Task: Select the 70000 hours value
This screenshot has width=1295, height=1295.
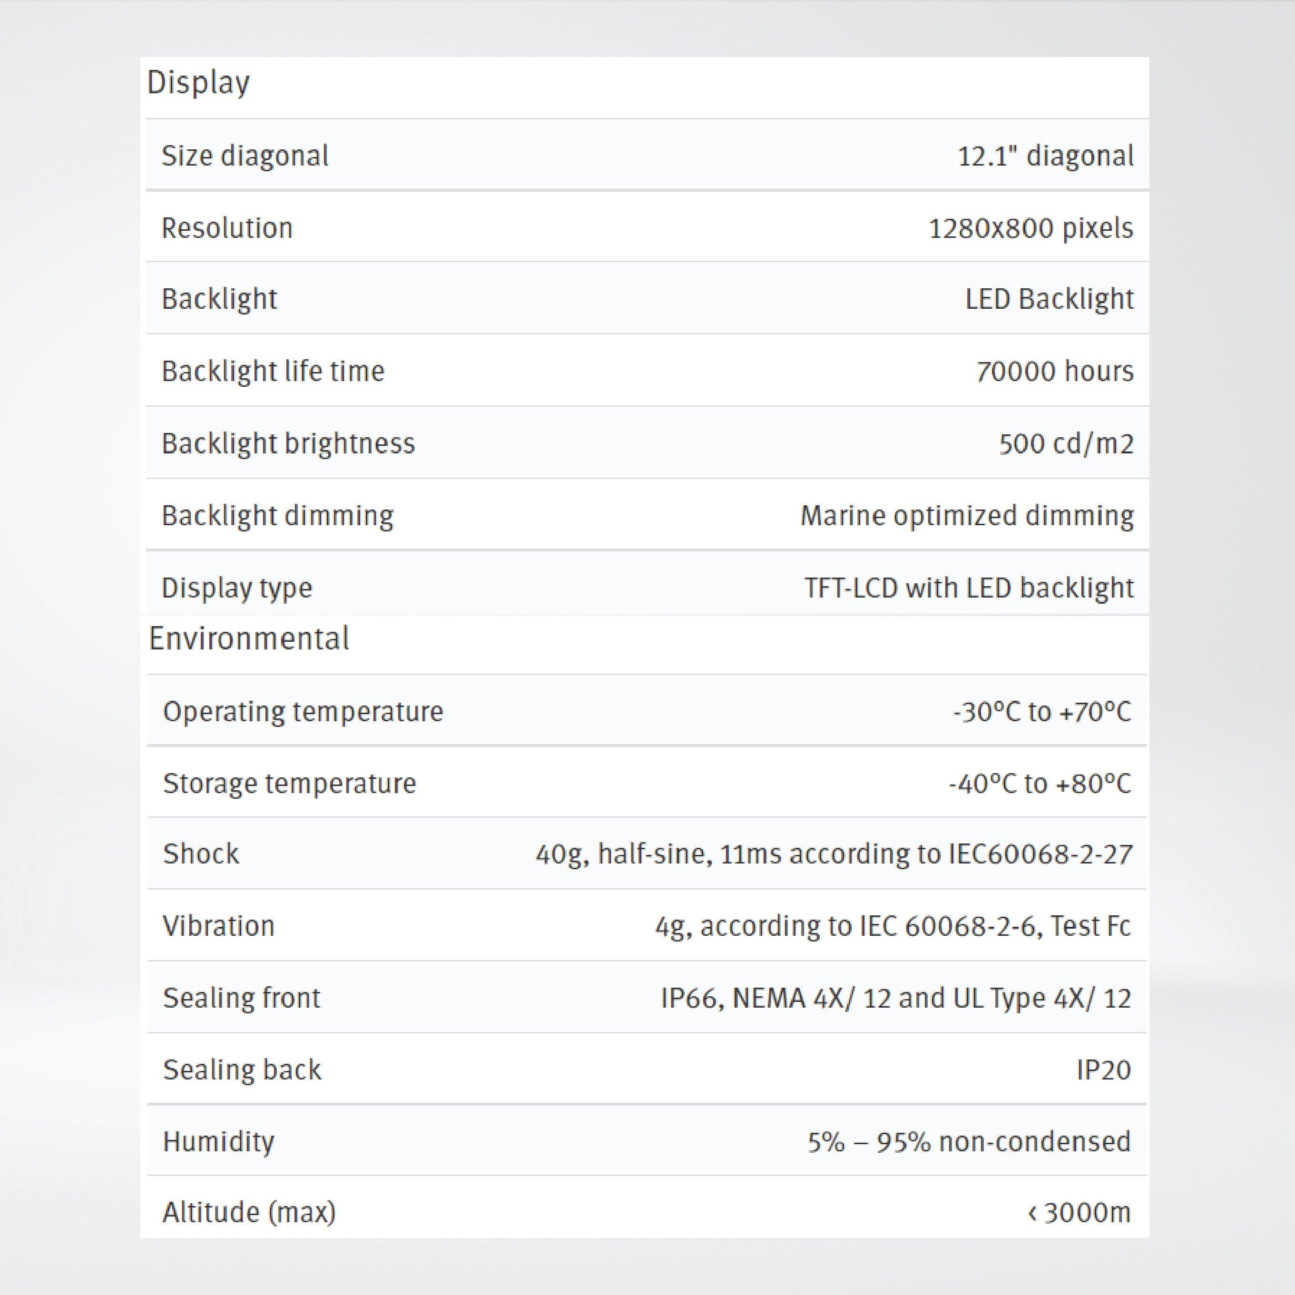Action: pyautogui.click(x=1054, y=372)
